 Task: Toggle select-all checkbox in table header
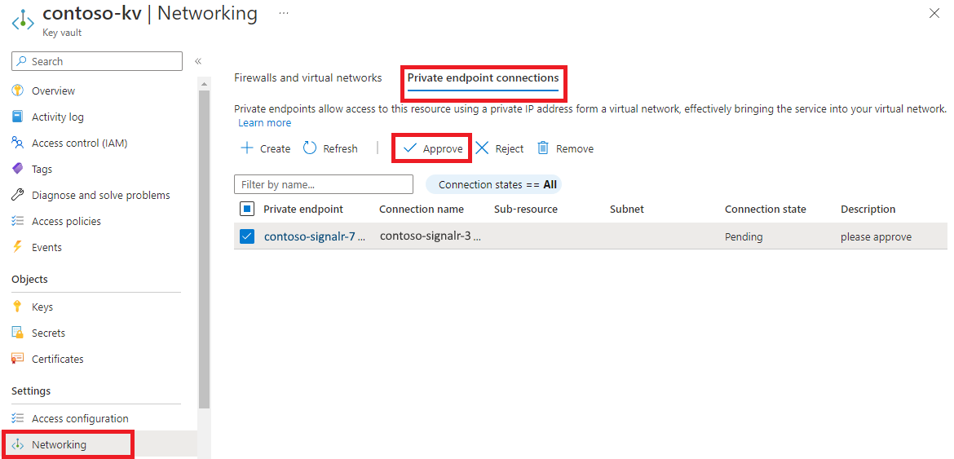pos(247,210)
